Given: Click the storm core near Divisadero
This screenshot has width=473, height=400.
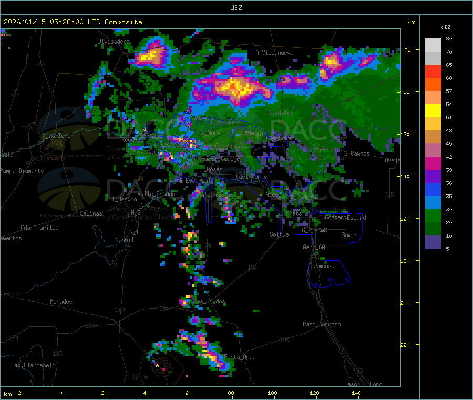Looking at the screenshot, I should pos(150,56).
